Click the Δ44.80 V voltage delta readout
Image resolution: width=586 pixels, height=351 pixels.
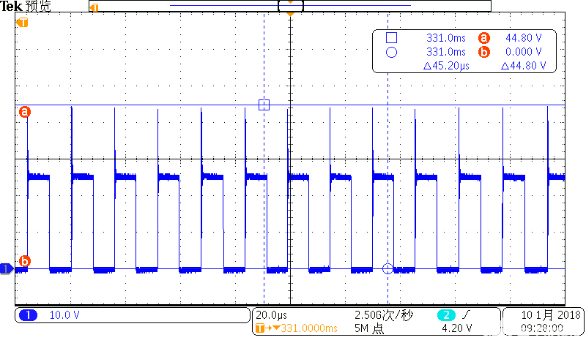tap(523, 66)
